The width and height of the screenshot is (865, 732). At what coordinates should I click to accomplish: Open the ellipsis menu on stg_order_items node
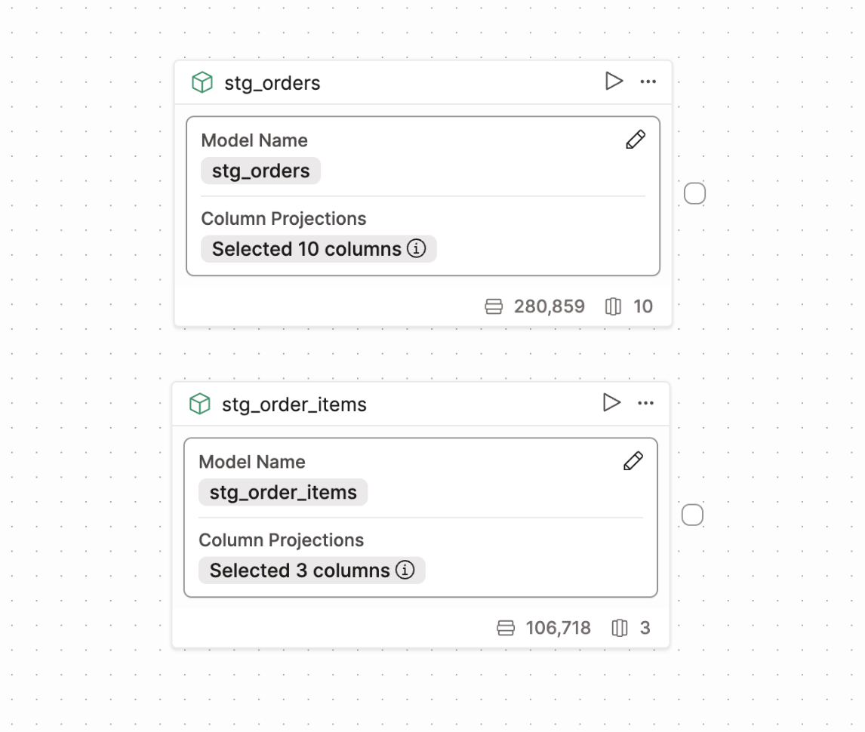pos(645,403)
